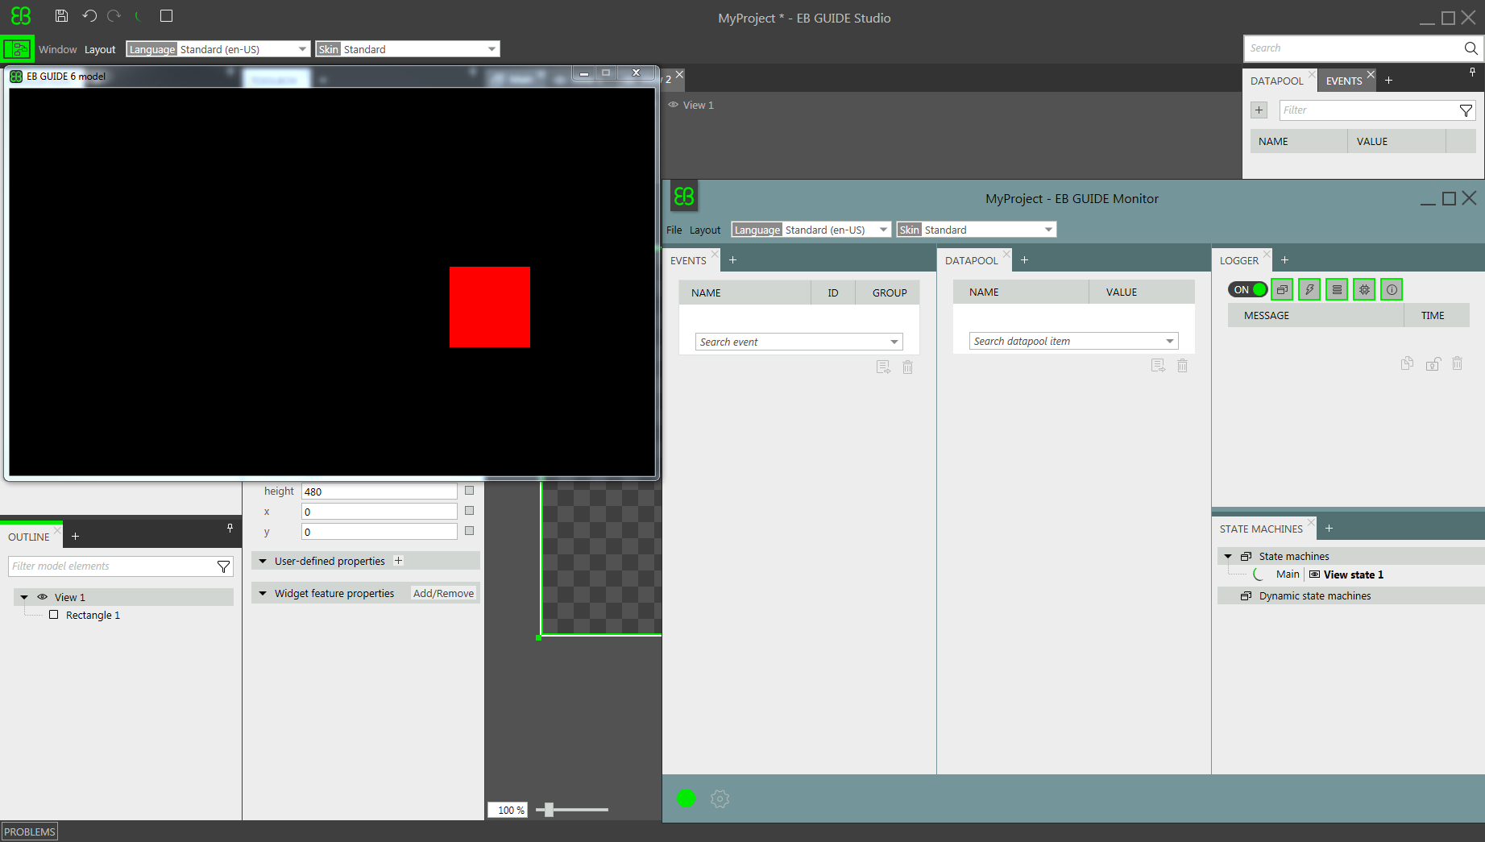Viewport: 1485px width, 842px height.
Task: Add tab next to Monitor EVENTS panel
Action: [732, 259]
